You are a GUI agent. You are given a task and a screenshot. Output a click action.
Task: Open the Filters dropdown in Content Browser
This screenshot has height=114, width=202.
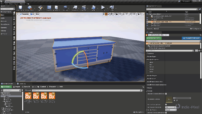coord(28,90)
